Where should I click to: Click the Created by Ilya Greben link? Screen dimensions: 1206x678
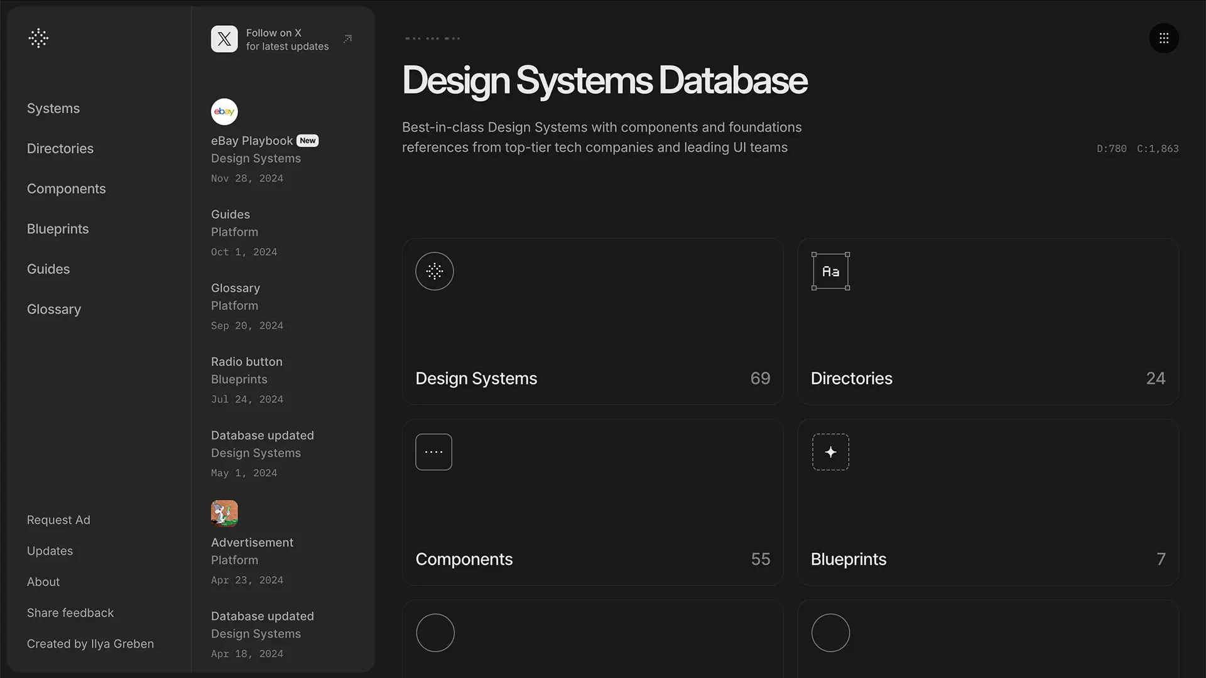pos(90,643)
